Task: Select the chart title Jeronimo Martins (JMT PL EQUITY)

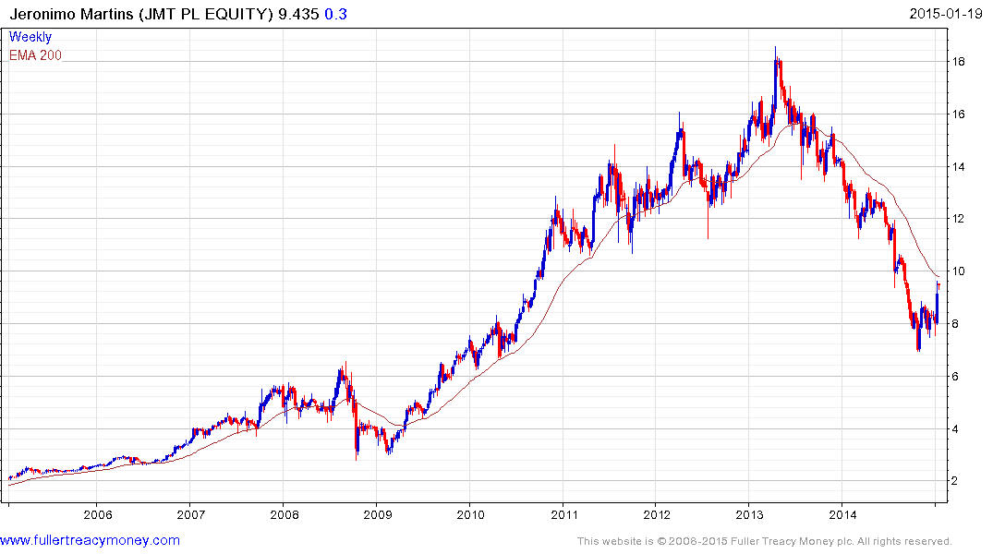Action: point(141,14)
